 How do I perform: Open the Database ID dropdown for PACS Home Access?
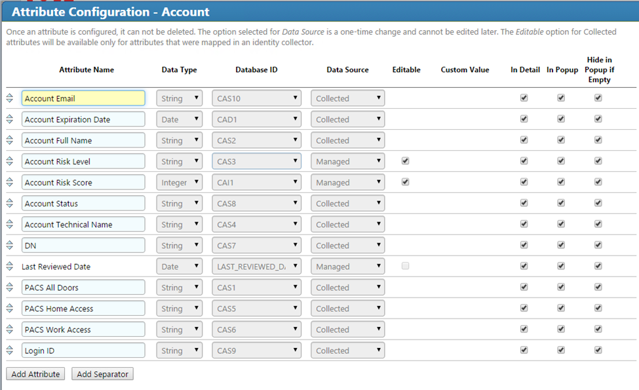click(256, 307)
